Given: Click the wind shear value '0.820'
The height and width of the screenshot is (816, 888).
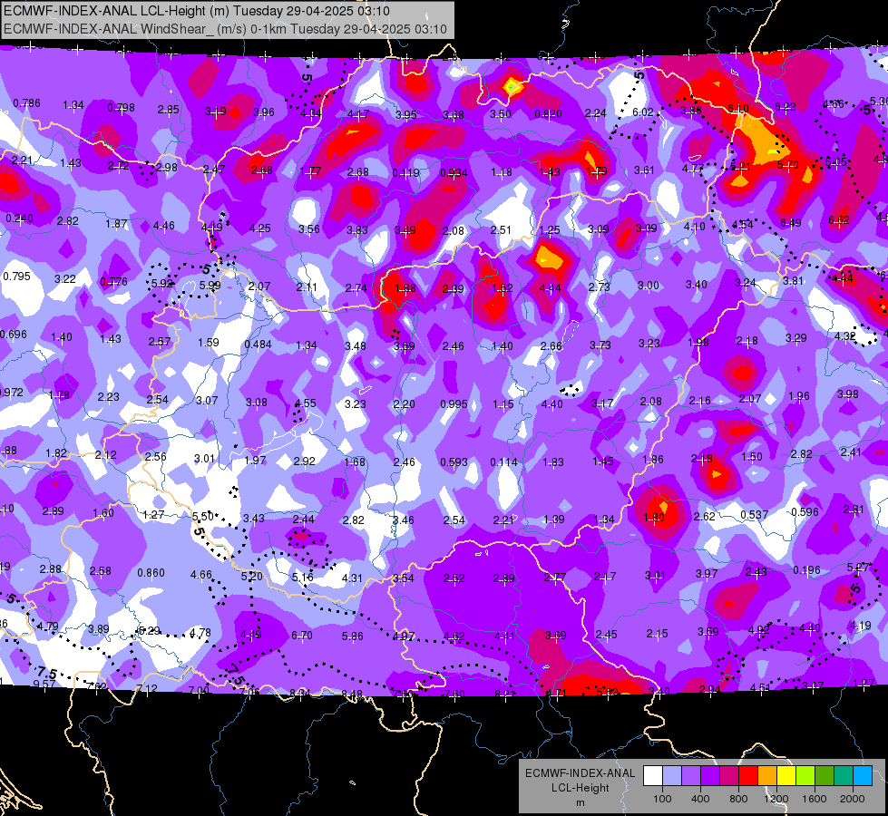Looking at the screenshot, I should tap(548, 114).
